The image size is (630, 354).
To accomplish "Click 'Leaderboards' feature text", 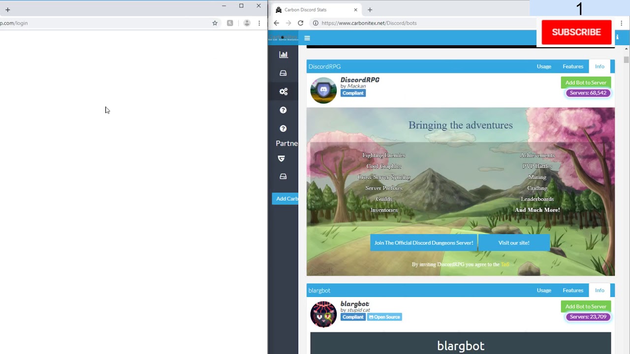I will [537, 199].
